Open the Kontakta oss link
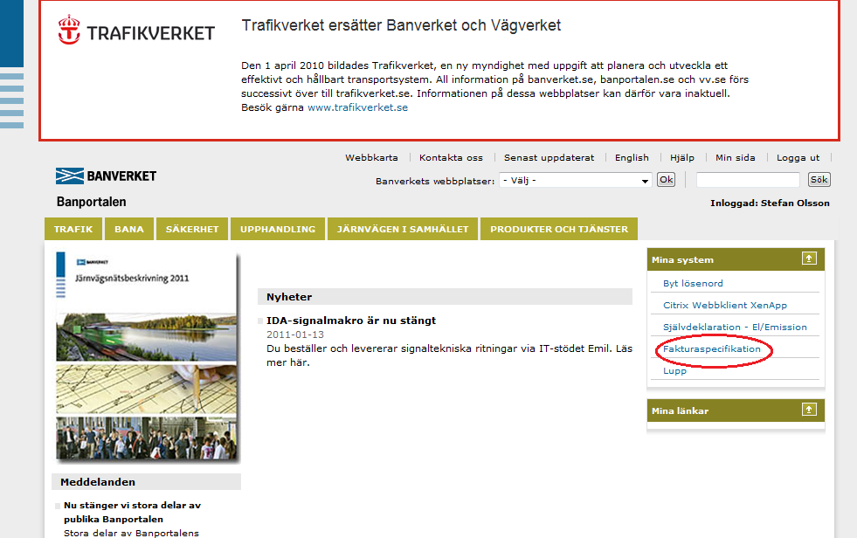This screenshot has width=857, height=538. pos(451,157)
